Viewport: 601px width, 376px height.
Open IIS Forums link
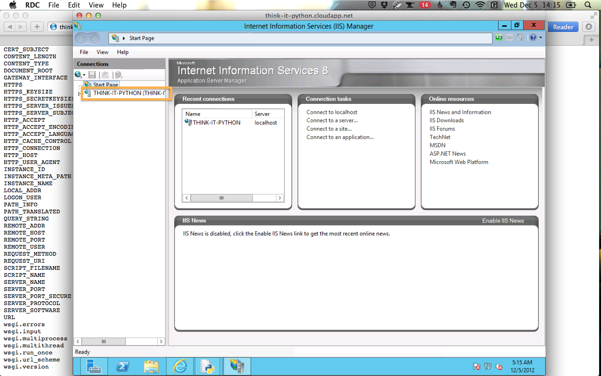pos(442,129)
